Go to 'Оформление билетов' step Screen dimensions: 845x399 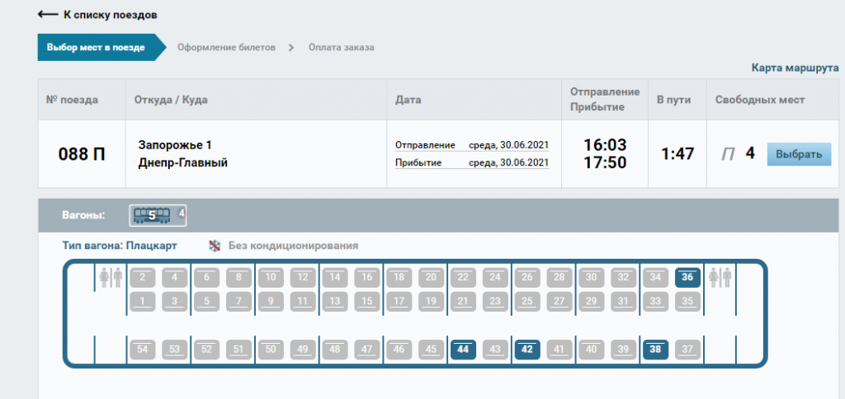point(226,47)
